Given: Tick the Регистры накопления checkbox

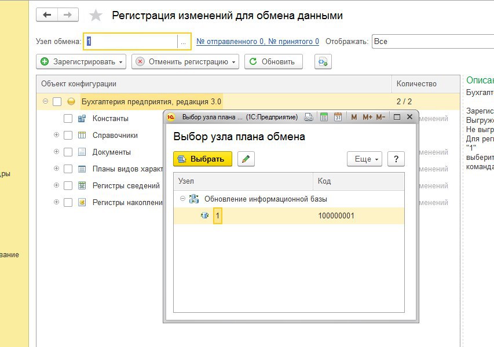Looking at the screenshot, I should [x=68, y=202].
